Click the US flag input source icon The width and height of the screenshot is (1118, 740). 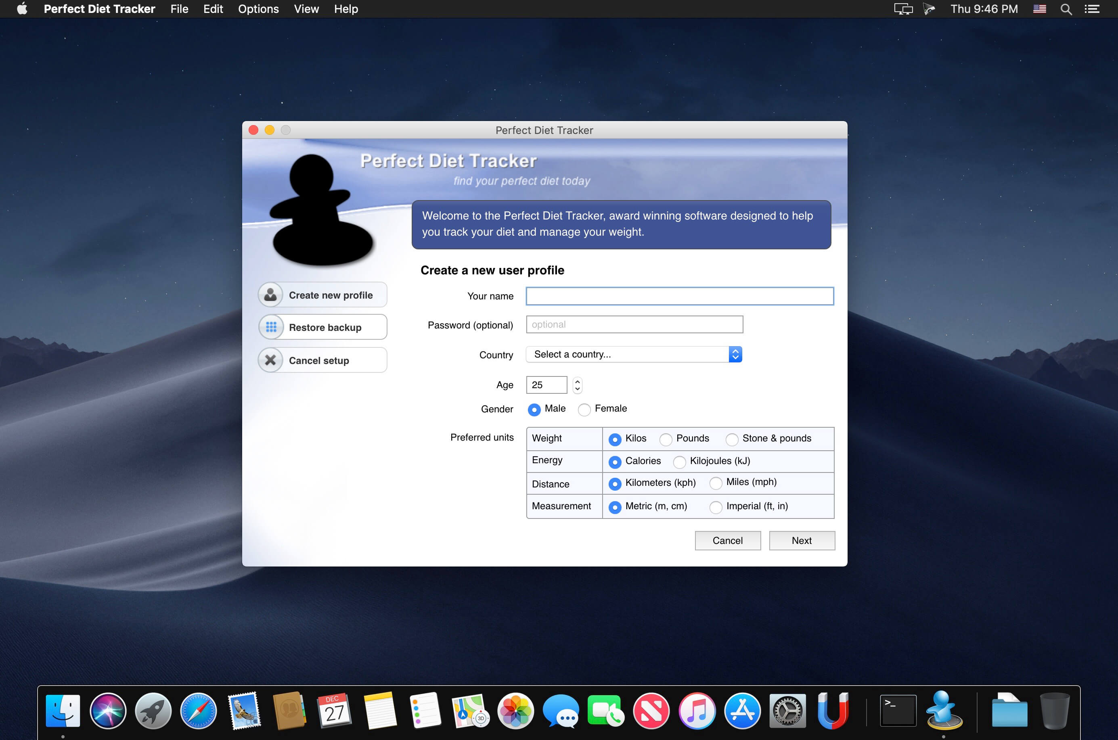coord(1040,9)
